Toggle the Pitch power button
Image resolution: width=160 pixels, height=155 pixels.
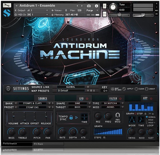42,128
